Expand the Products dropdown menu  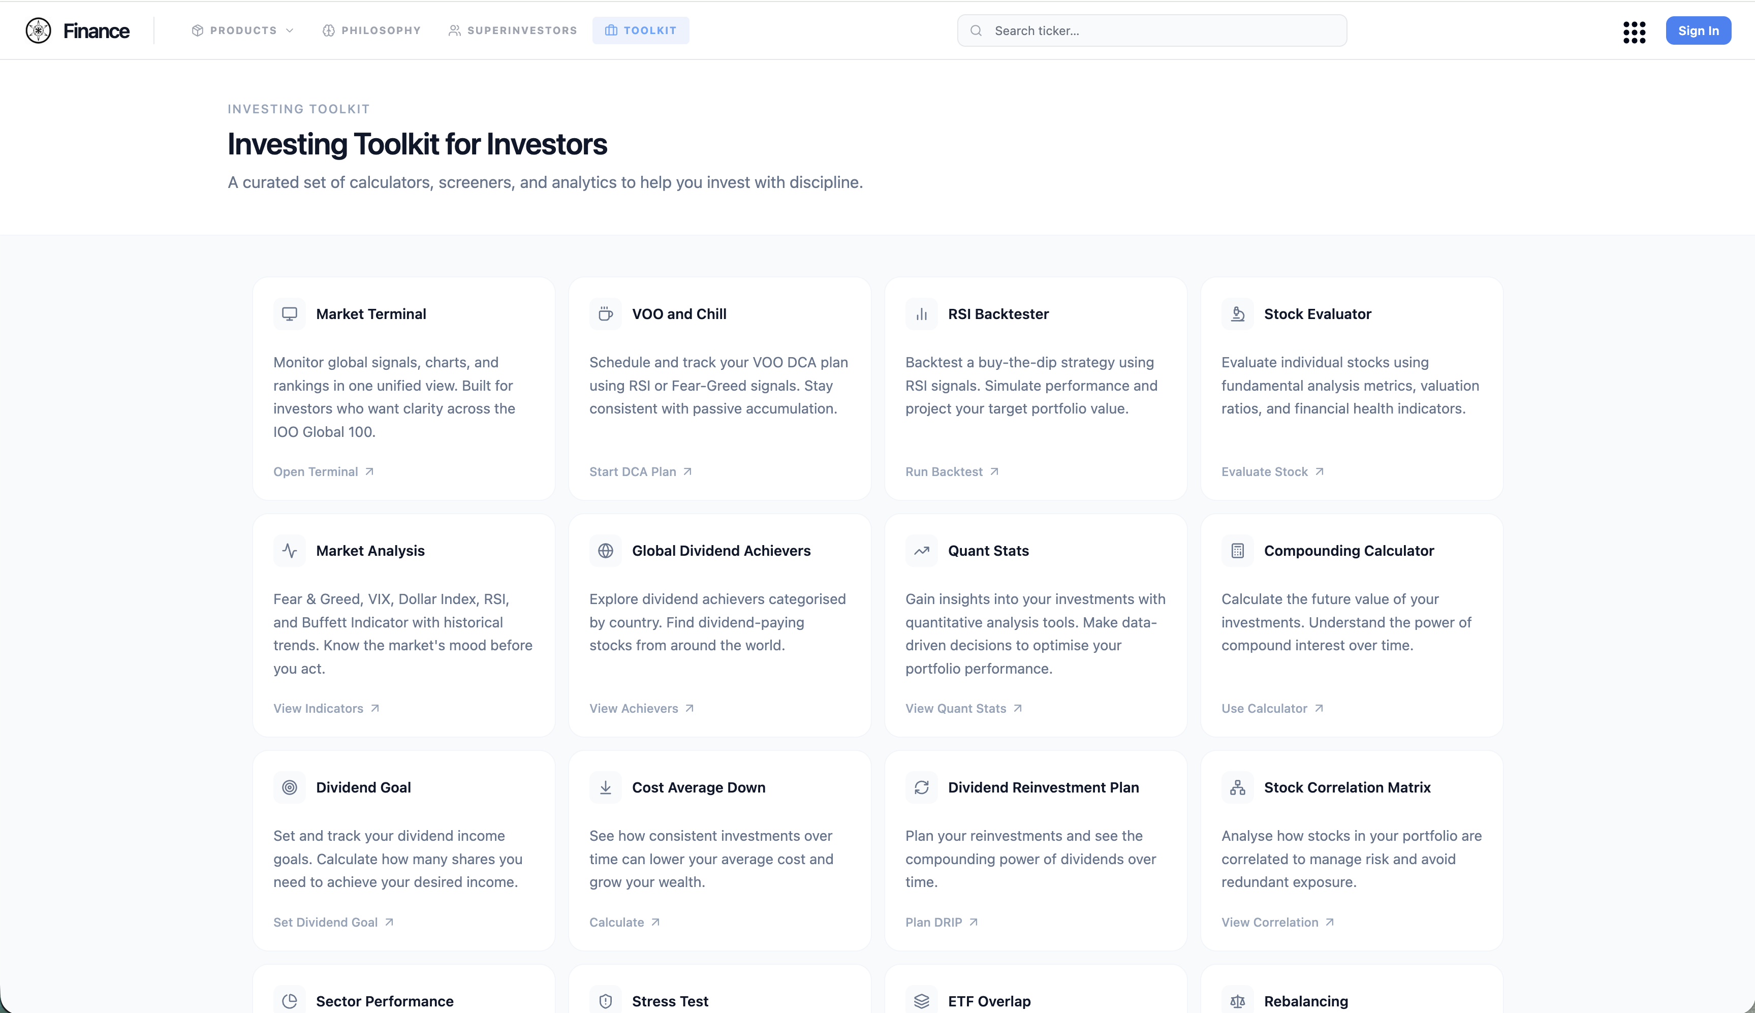(x=243, y=30)
